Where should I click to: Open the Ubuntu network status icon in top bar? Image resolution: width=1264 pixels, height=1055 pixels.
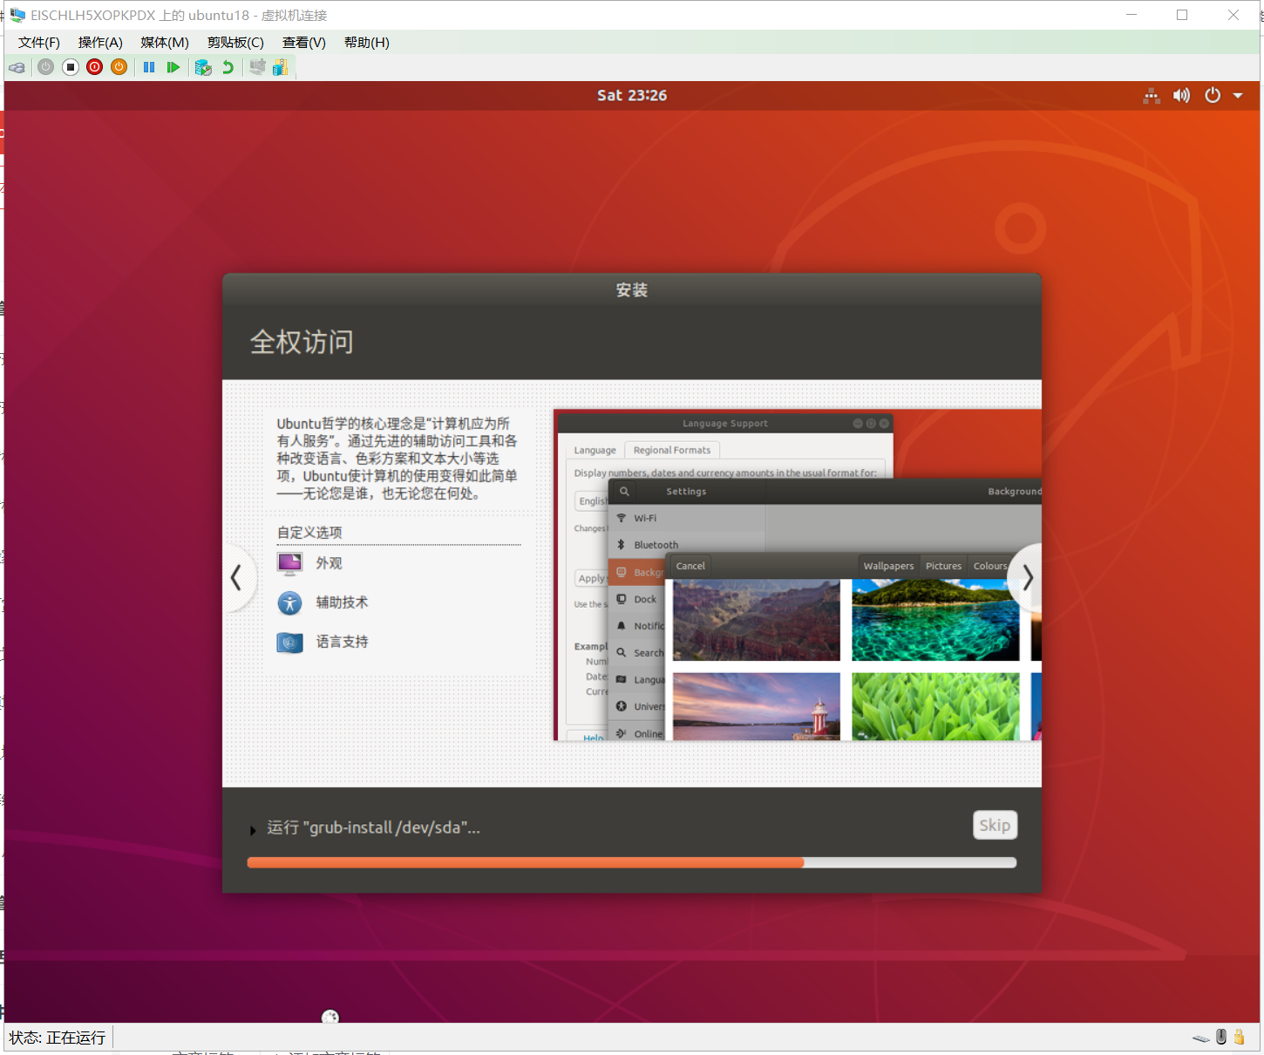click(x=1152, y=96)
